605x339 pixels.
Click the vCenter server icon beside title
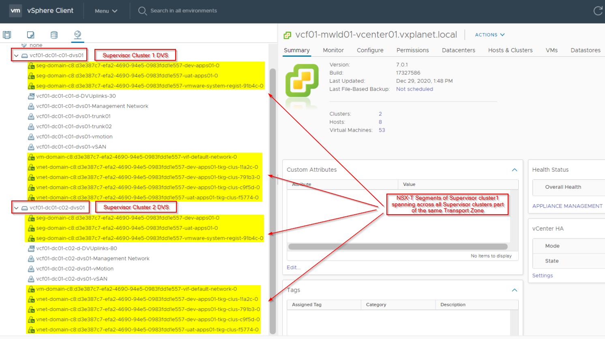point(287,35)
